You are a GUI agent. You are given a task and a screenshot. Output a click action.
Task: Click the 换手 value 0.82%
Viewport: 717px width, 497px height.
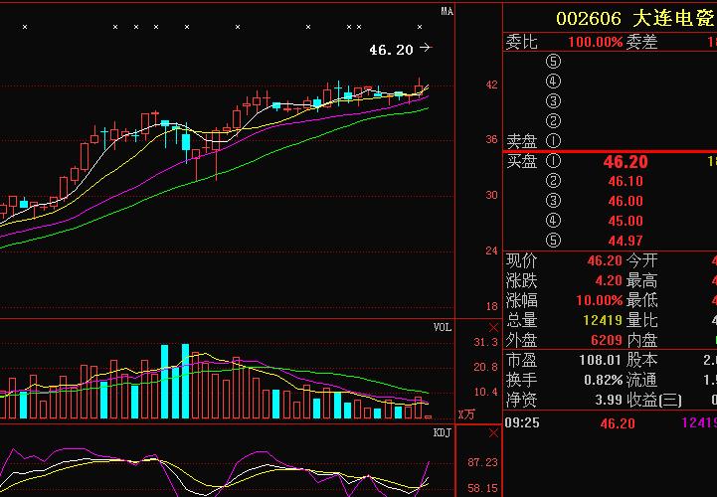603,381
